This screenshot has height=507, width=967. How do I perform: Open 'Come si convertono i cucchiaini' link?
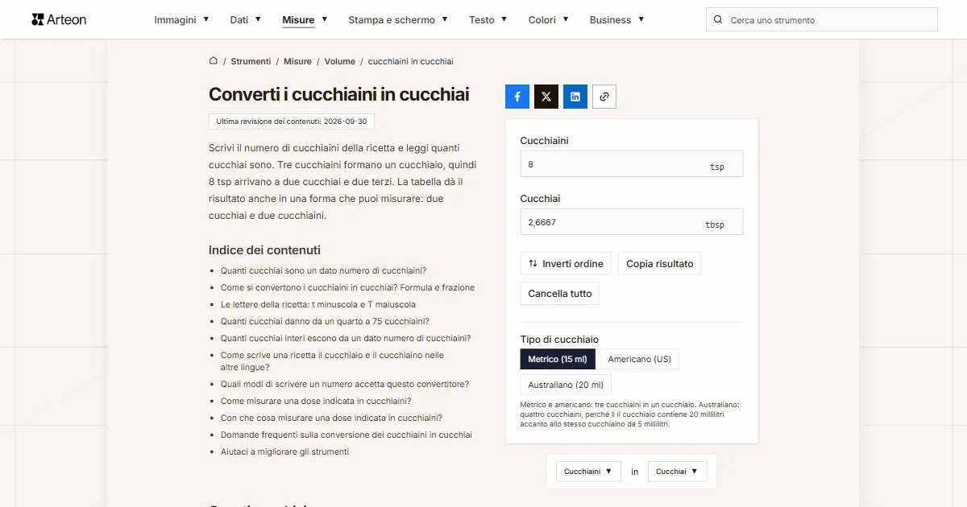point(347,287)
